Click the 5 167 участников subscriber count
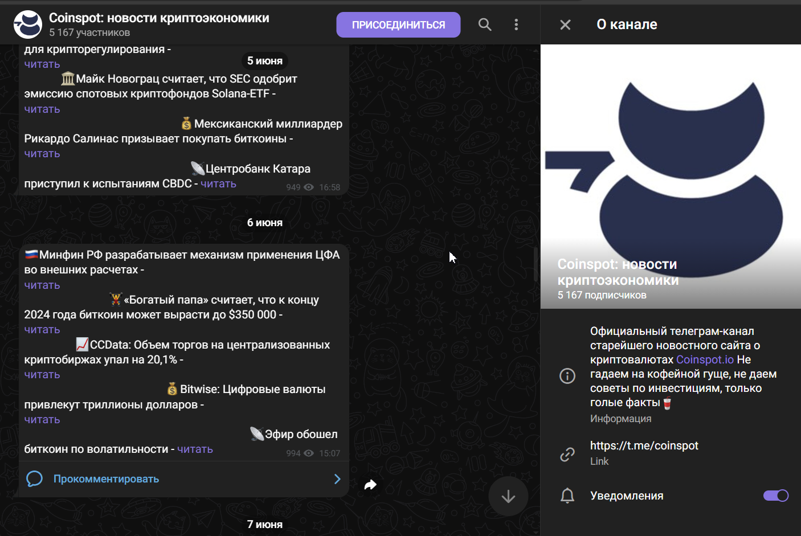Screen dimensions: 801x536 coord(89,33)
